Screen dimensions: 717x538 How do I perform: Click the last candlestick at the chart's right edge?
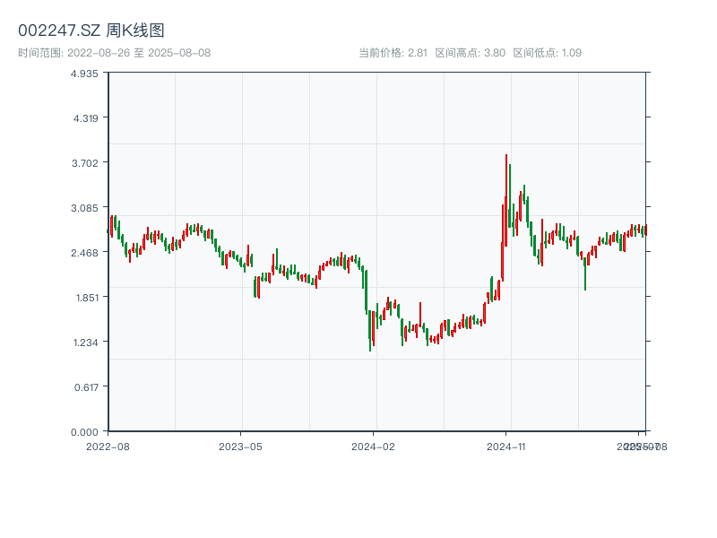pyautogui.click(x=645, y=230)
